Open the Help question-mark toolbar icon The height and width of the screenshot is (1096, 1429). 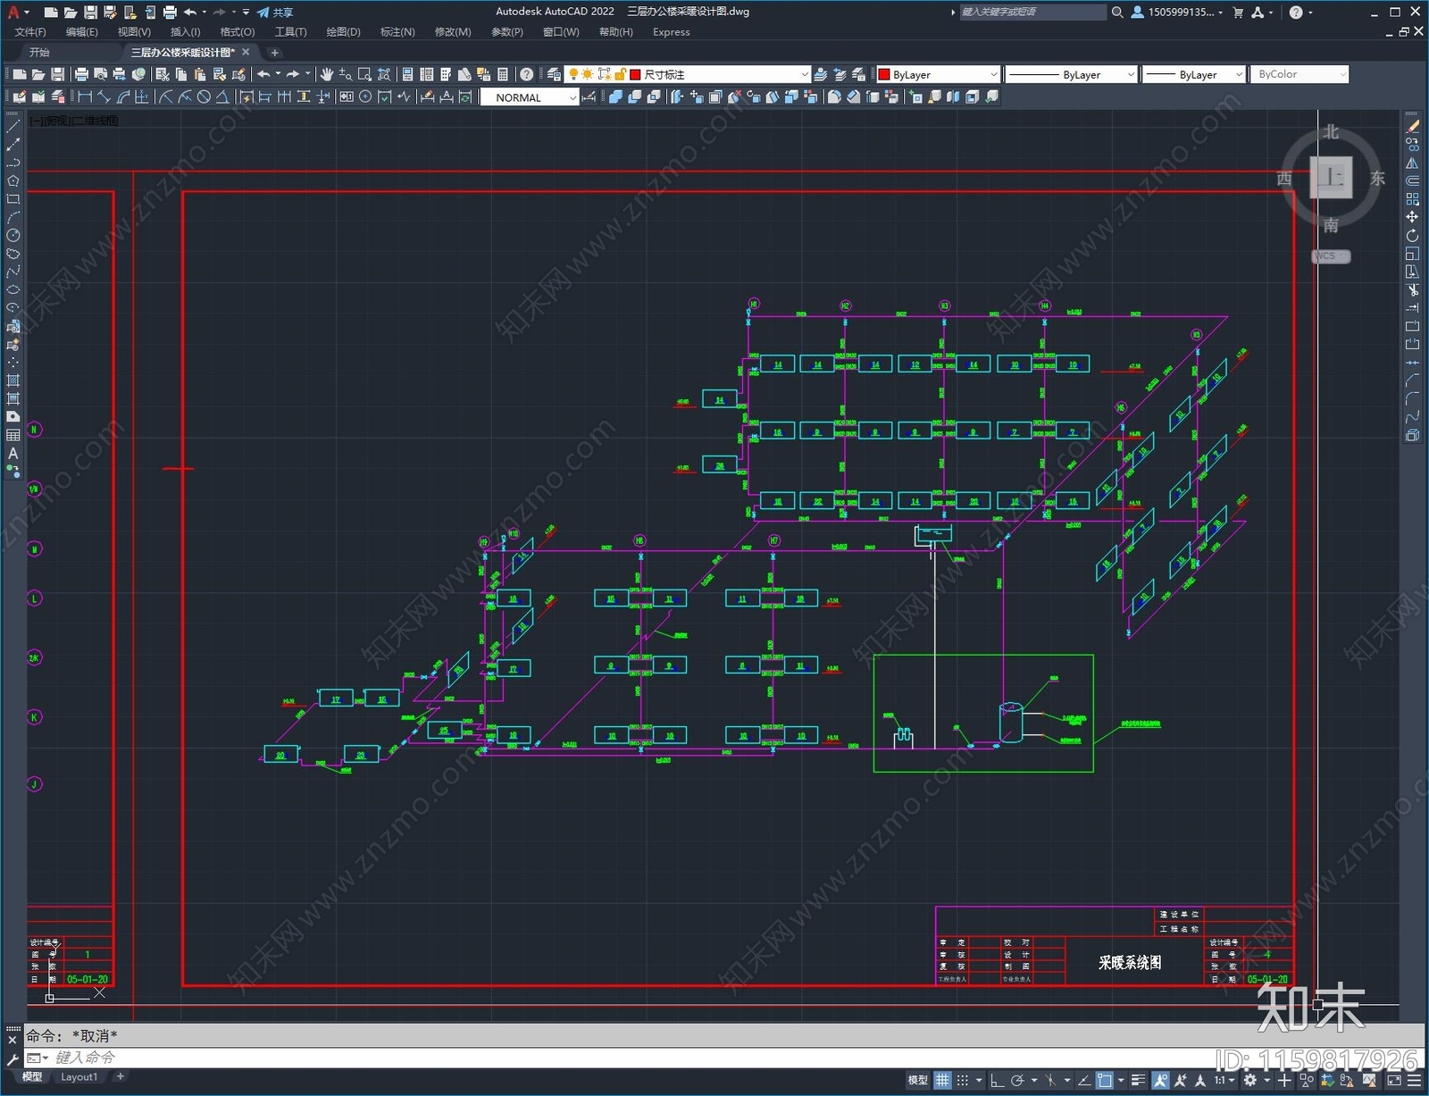[527, 74]
